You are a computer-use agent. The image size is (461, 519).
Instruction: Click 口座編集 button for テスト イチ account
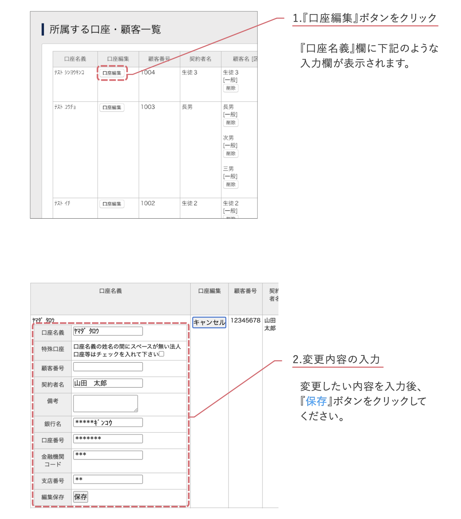pos(112,204)
